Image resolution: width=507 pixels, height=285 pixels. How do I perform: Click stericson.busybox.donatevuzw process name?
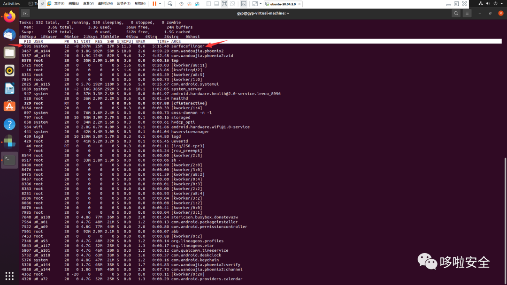[x=204, y=217]
